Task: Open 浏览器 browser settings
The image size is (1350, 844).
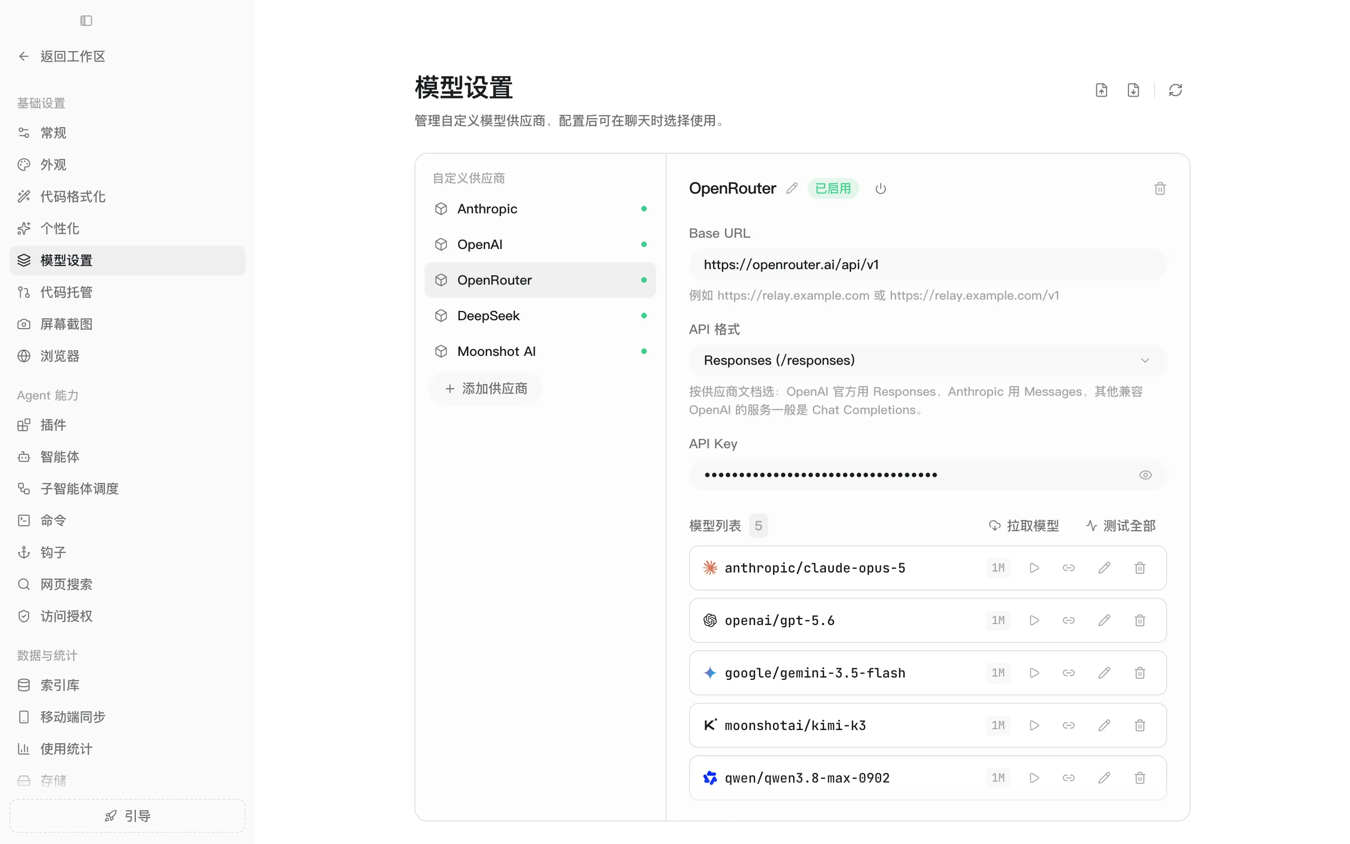Action: pos(127,356)
